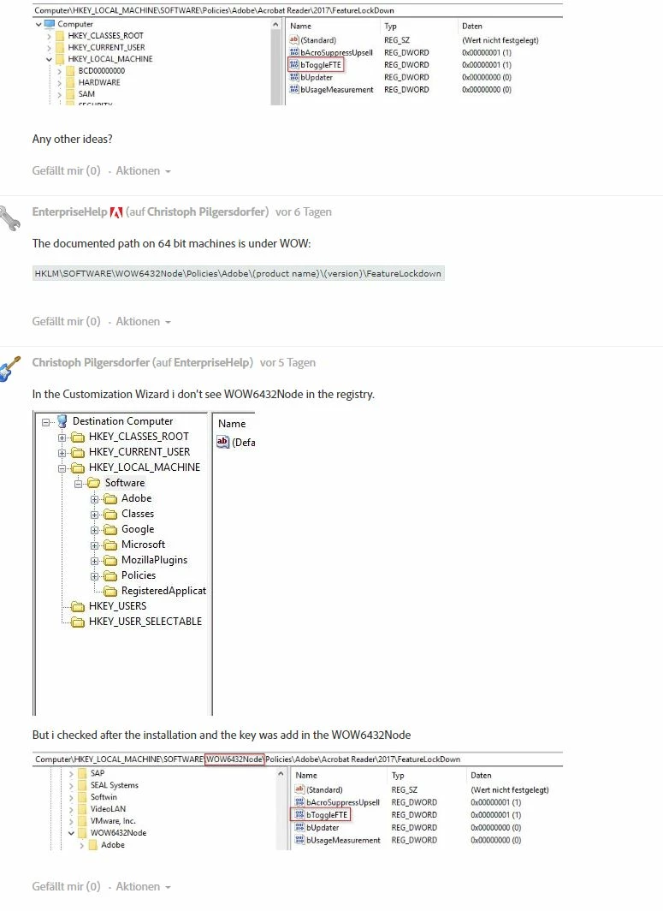
Task: Open Aktionen dropdown under EnterpriseHelp's reply
Action: click(143, 321)
